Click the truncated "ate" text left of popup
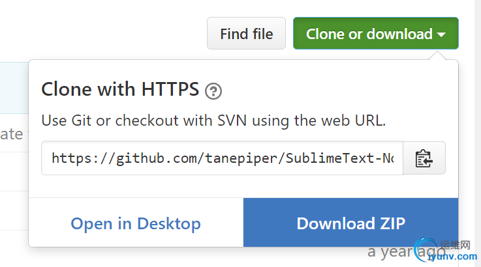 [x=11, y=135]
